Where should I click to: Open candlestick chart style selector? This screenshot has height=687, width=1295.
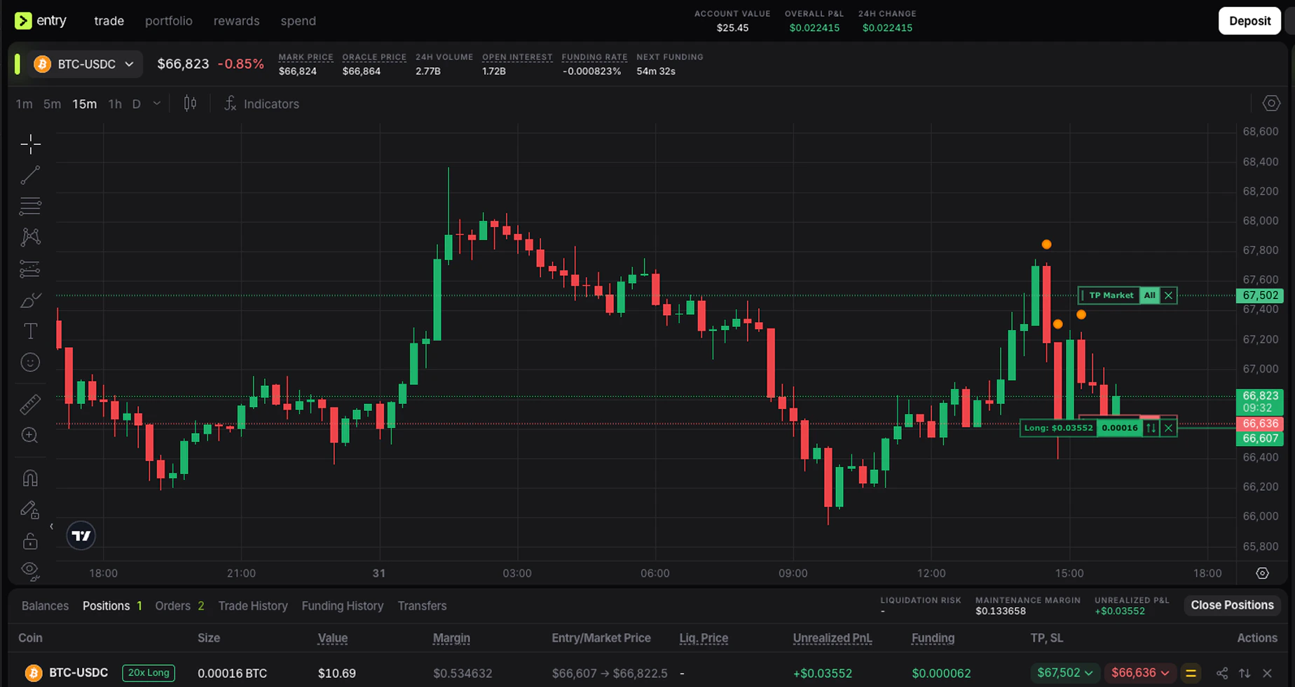point(190,104)
